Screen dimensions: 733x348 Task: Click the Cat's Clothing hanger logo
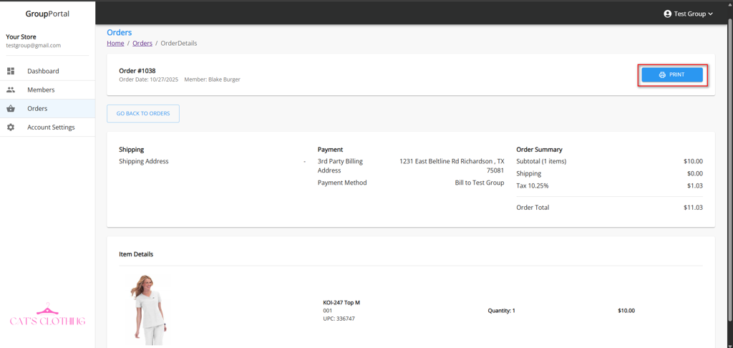tap(47, 316)
